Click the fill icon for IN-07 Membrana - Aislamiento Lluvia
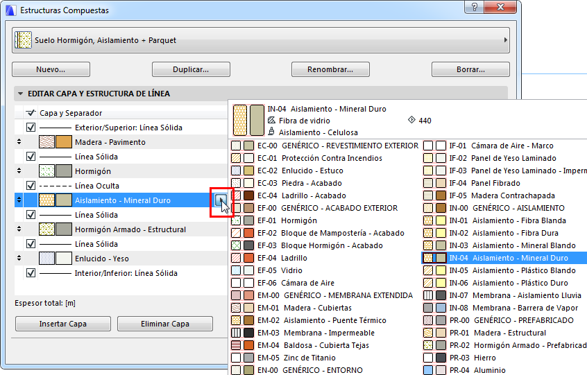This screenshot has width=587, height=375. point(428,295)
